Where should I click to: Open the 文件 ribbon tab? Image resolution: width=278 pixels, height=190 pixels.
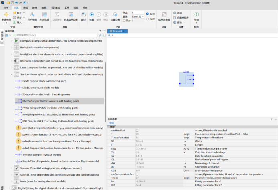point(6,8)
